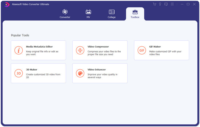
Task: Click the Aiseesoft Video Converter Ultimate title
Action: (x=31, y=4)
